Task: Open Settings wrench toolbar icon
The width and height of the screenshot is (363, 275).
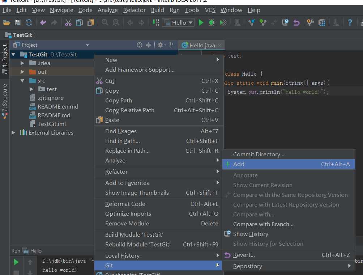Action: (311, 22)
